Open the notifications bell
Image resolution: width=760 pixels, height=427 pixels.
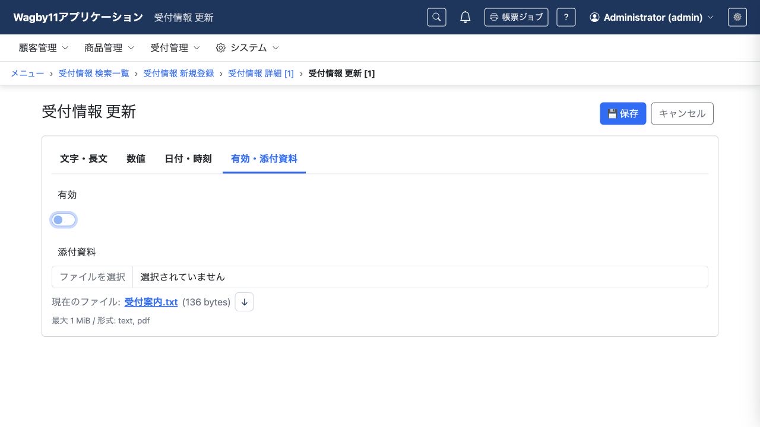[x=465, y=17]
